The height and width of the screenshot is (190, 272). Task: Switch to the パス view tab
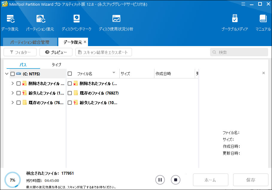point(23,65)
